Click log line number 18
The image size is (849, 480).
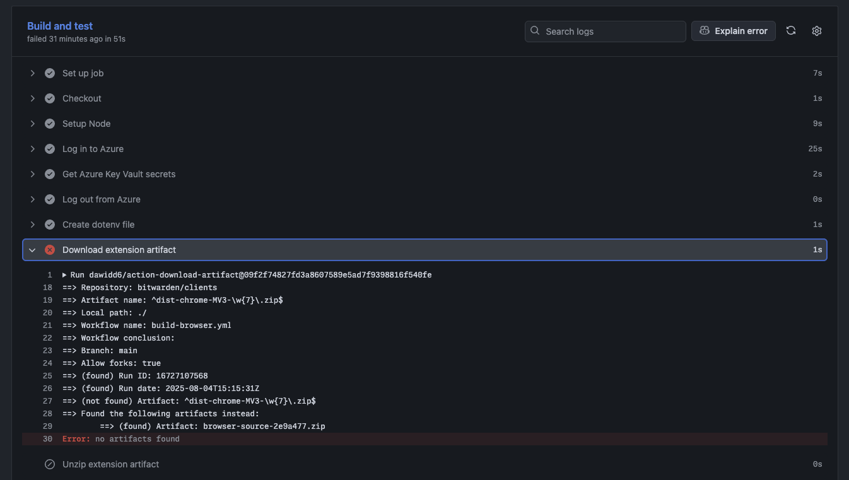pyautogui.click(x=48, y=288)
